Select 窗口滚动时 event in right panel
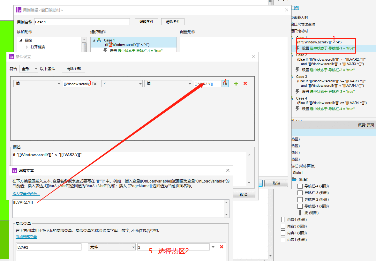 [299, 31]
